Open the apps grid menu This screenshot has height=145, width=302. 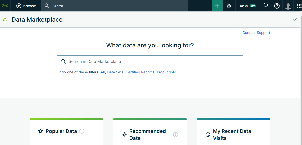click(x=299, y=6)
